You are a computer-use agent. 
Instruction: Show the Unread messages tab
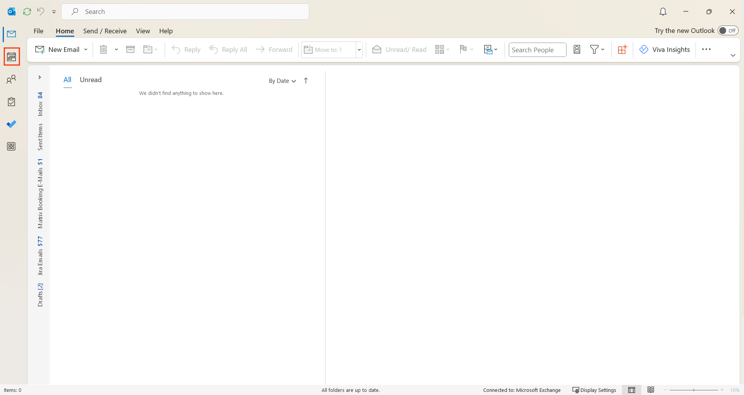pos(91,80)
